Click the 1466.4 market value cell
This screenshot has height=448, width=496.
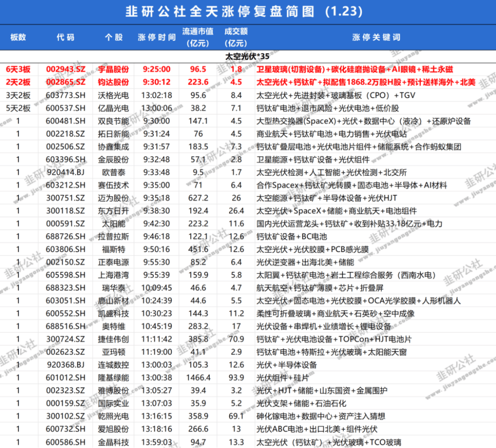pos(198,378)
